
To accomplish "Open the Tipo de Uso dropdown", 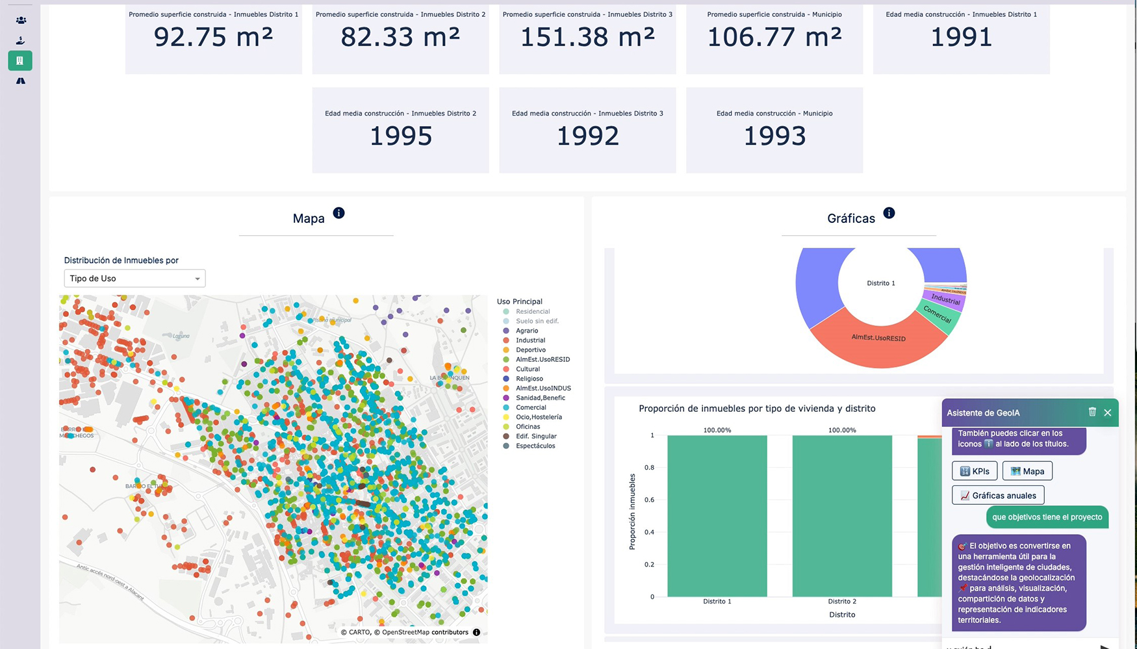I will [x=134, y=279].
